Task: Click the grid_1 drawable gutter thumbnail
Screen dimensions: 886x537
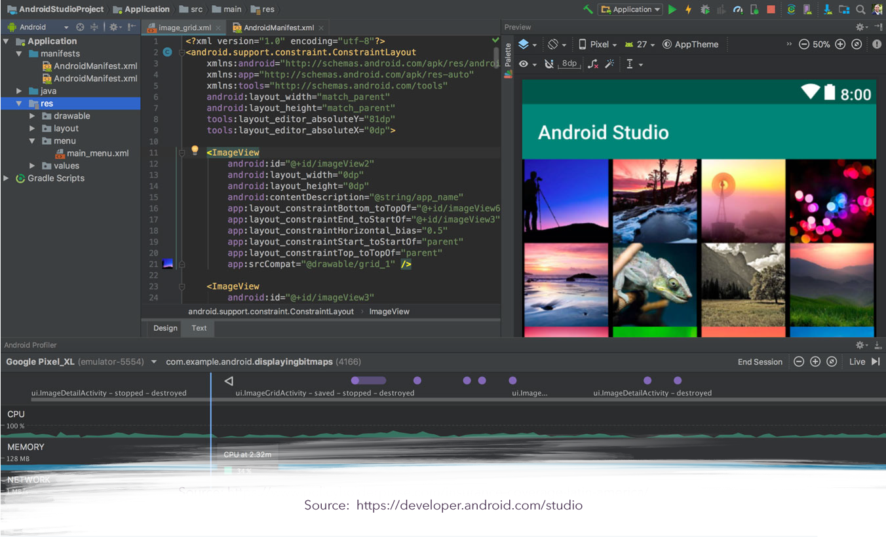Action: coord(168,264)
